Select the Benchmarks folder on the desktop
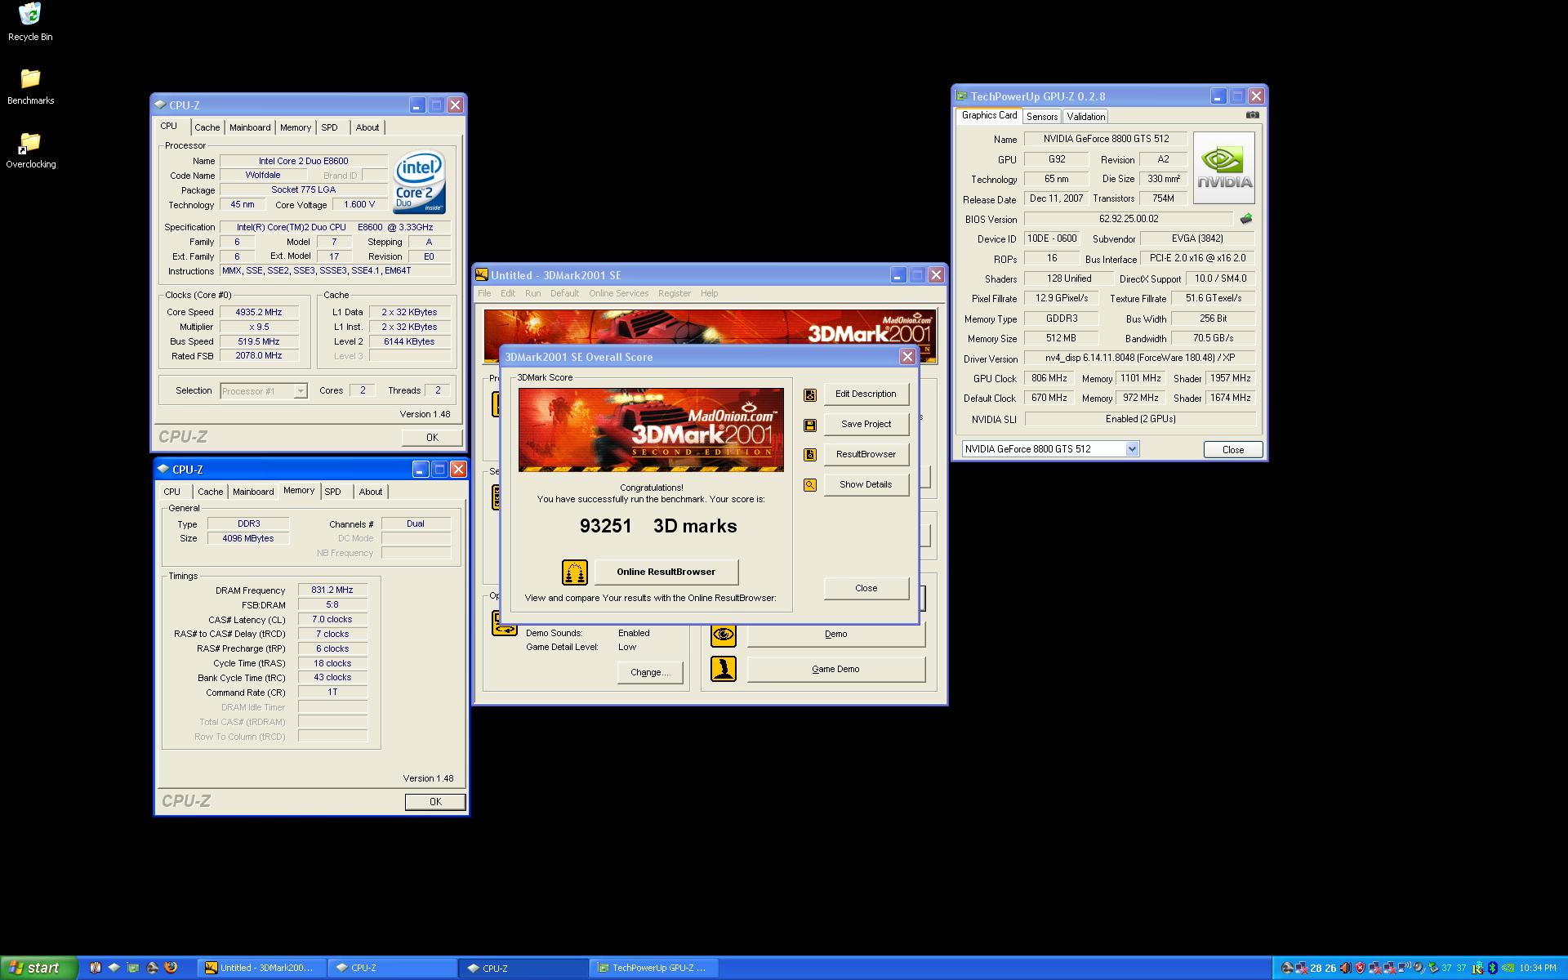 coord(30,87)
